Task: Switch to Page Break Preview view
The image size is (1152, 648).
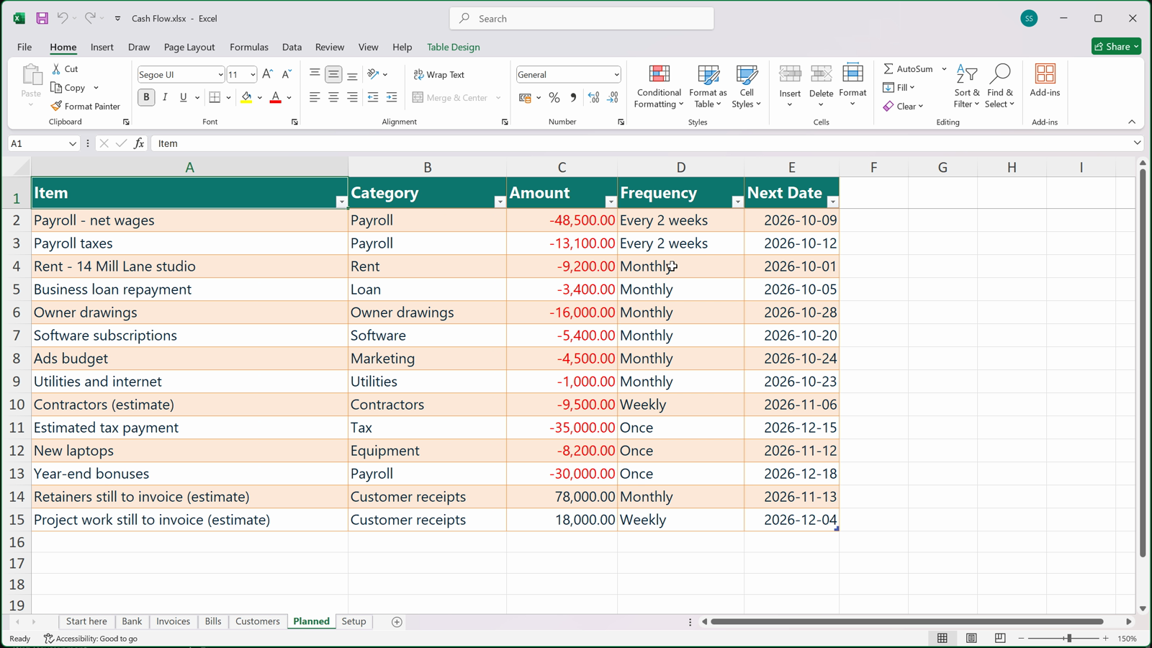Action: coord(1000,638)
